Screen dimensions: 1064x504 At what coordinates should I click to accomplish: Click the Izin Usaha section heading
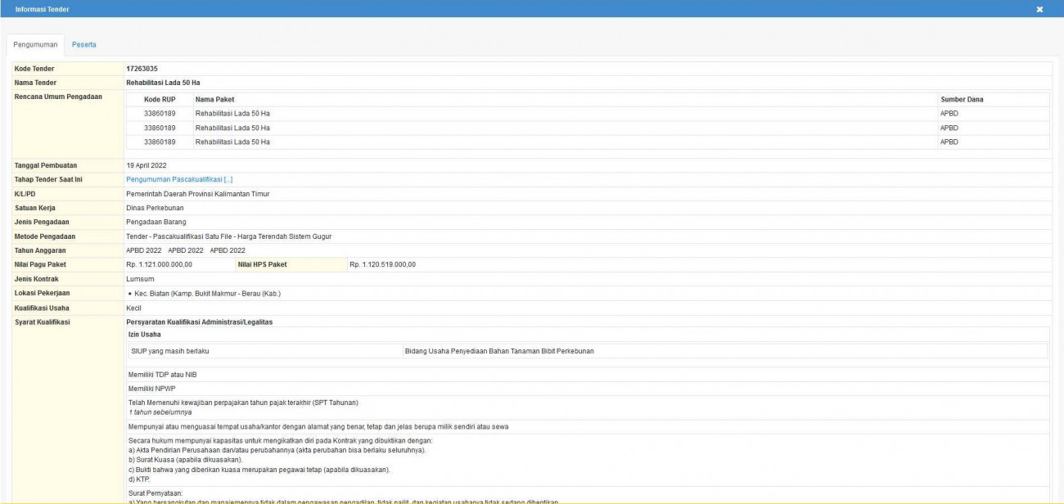[145, 335]
